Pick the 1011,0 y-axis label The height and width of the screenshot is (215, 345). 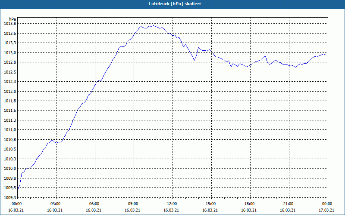10,130
